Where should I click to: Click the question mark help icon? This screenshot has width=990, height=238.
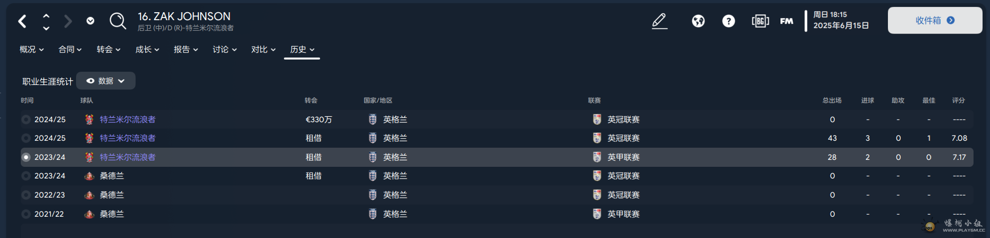(728, 21)
